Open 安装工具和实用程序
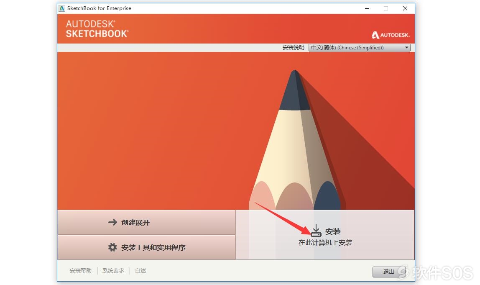 pyautogui.click(x=147, y=248)
